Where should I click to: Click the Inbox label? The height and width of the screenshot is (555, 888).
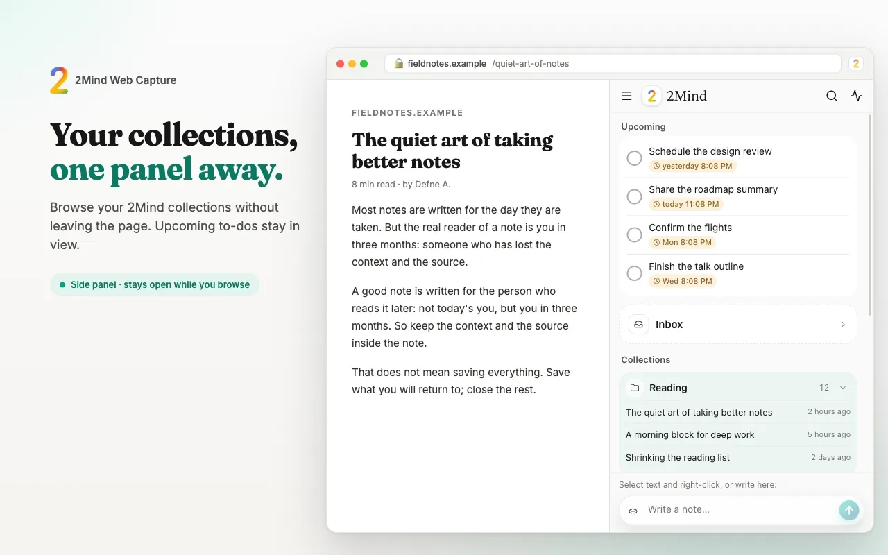(x=669, y=324)
